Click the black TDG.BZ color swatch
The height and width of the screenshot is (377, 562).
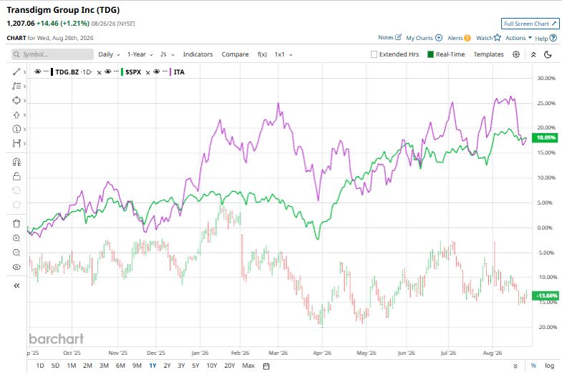coord(52,72)
